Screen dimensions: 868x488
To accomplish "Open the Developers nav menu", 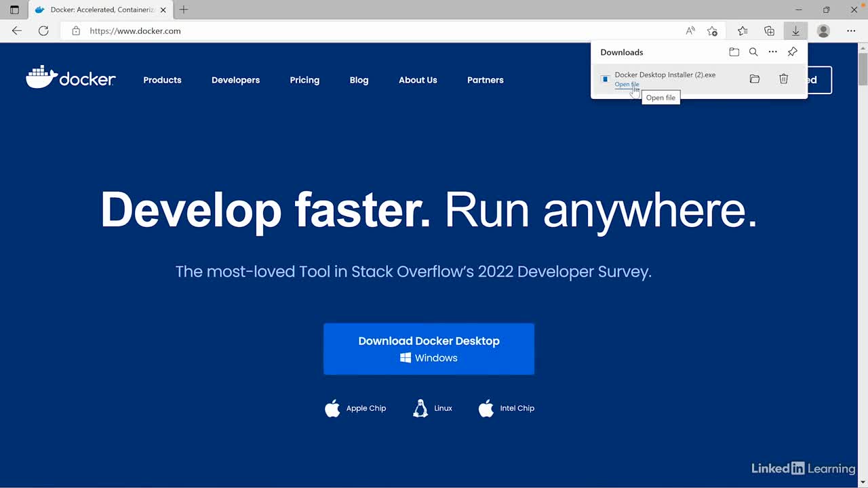I will (x=235, y=80).
